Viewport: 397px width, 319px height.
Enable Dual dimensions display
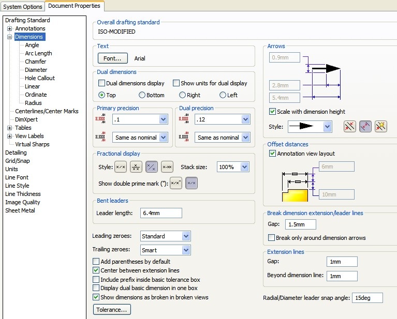click(101, 83)
